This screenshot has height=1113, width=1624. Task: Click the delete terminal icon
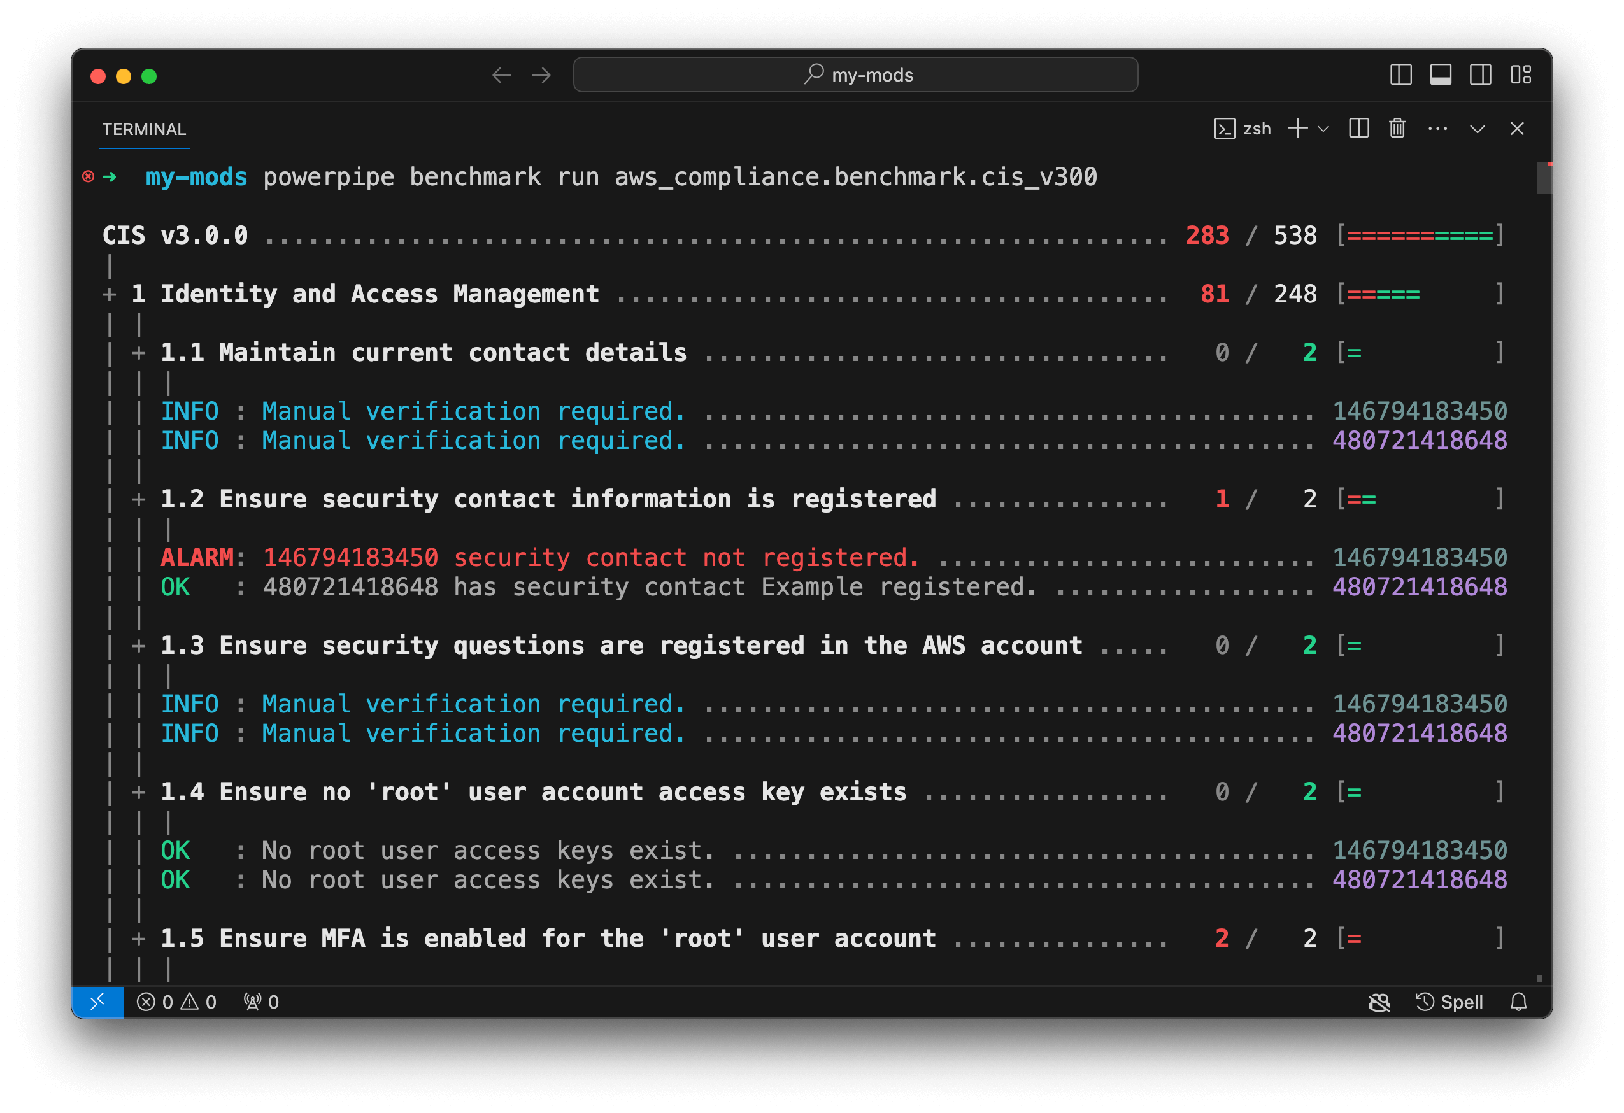1396,127
